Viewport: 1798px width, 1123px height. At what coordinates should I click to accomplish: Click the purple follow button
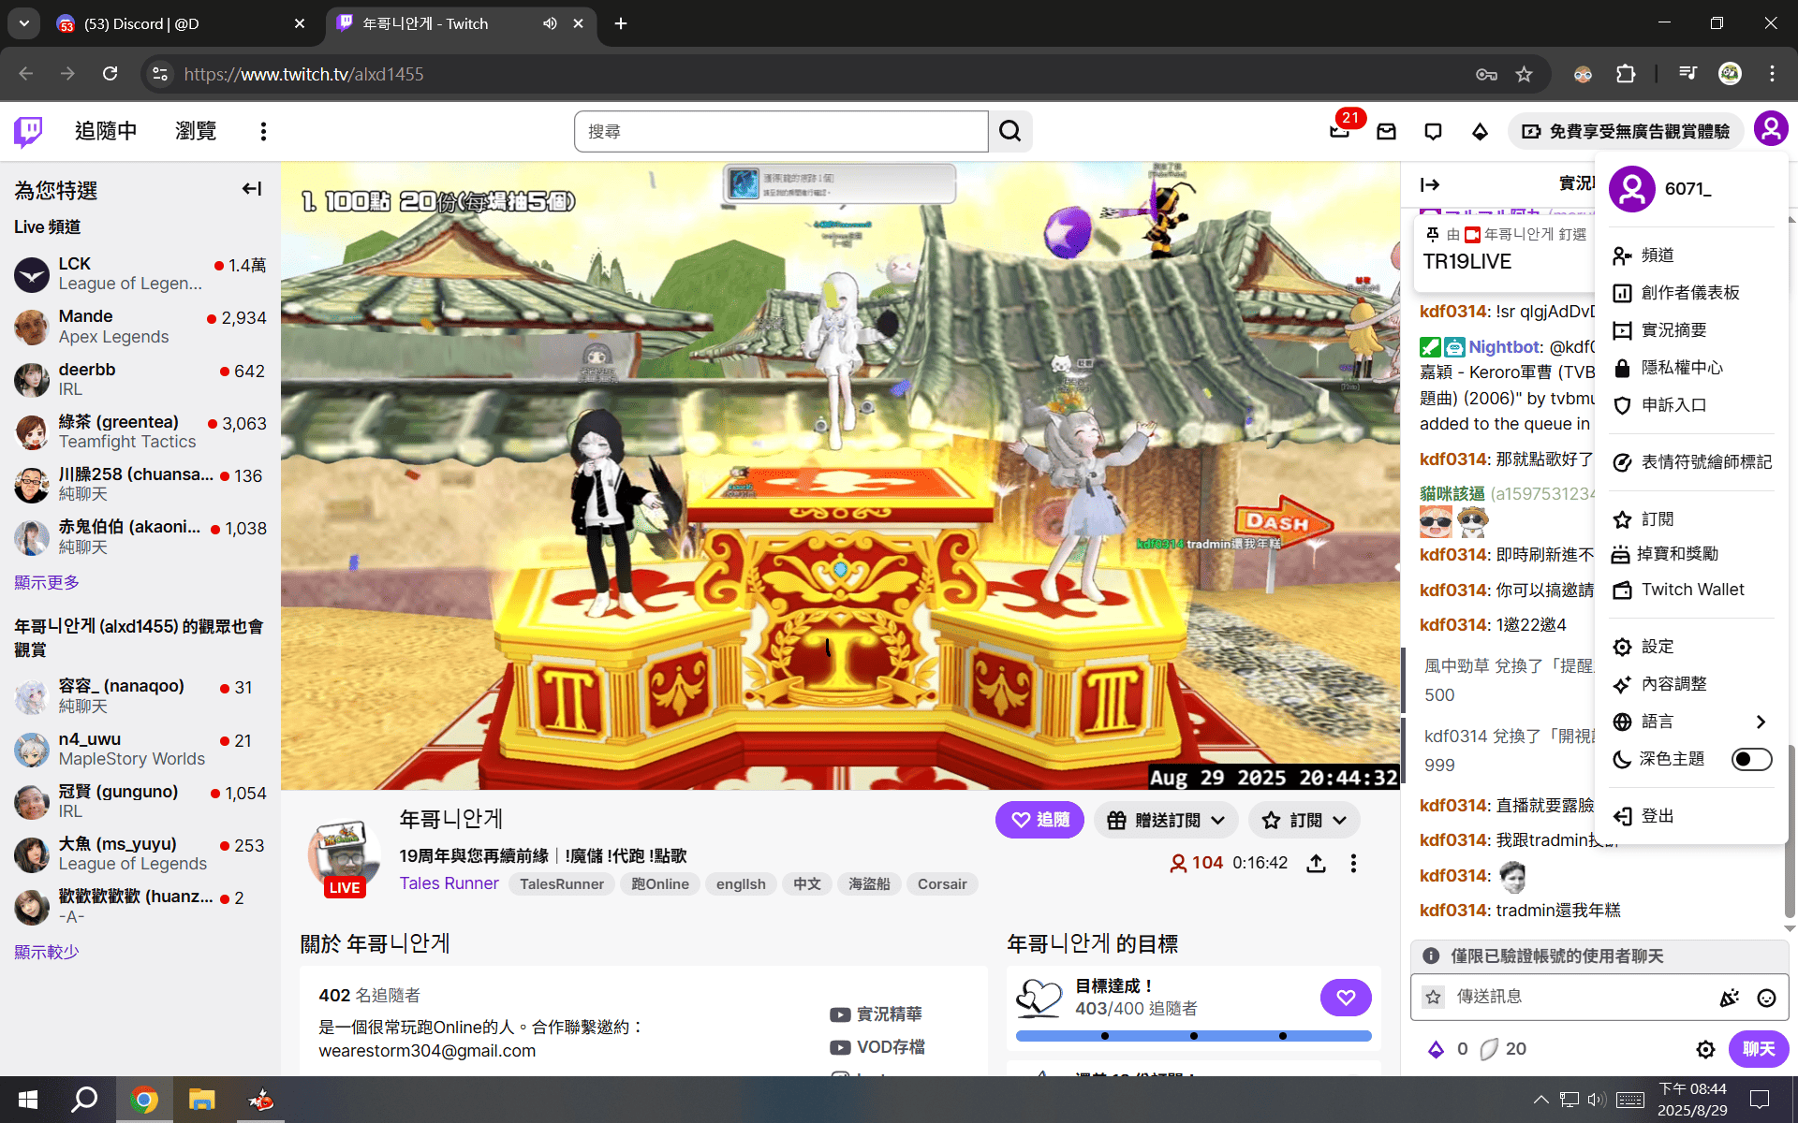[x=1039, y=820]
